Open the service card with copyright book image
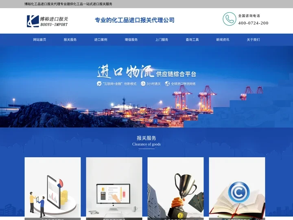The image size is (293, 220). point(237,189)
